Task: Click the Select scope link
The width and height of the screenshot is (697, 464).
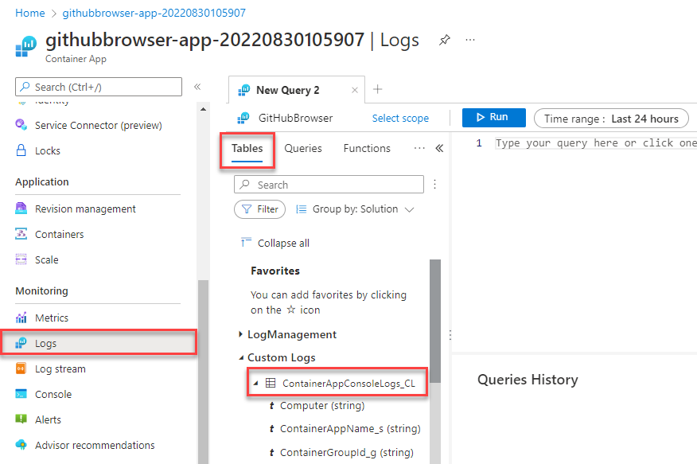Action: coord(400,119)
